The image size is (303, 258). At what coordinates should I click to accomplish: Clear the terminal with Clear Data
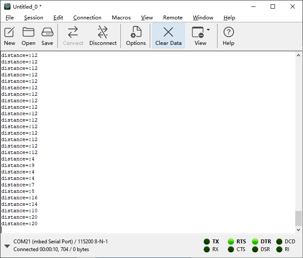pos(168,36)
